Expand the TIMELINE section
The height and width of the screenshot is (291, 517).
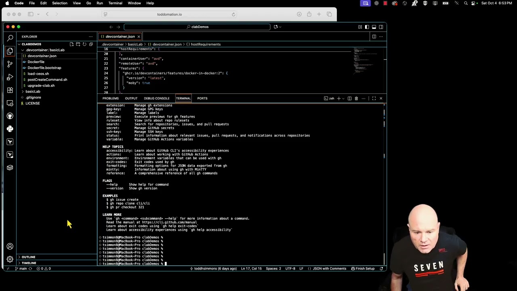pos(57,263)
